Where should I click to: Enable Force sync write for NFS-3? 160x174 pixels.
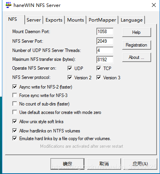pos(15,95)
